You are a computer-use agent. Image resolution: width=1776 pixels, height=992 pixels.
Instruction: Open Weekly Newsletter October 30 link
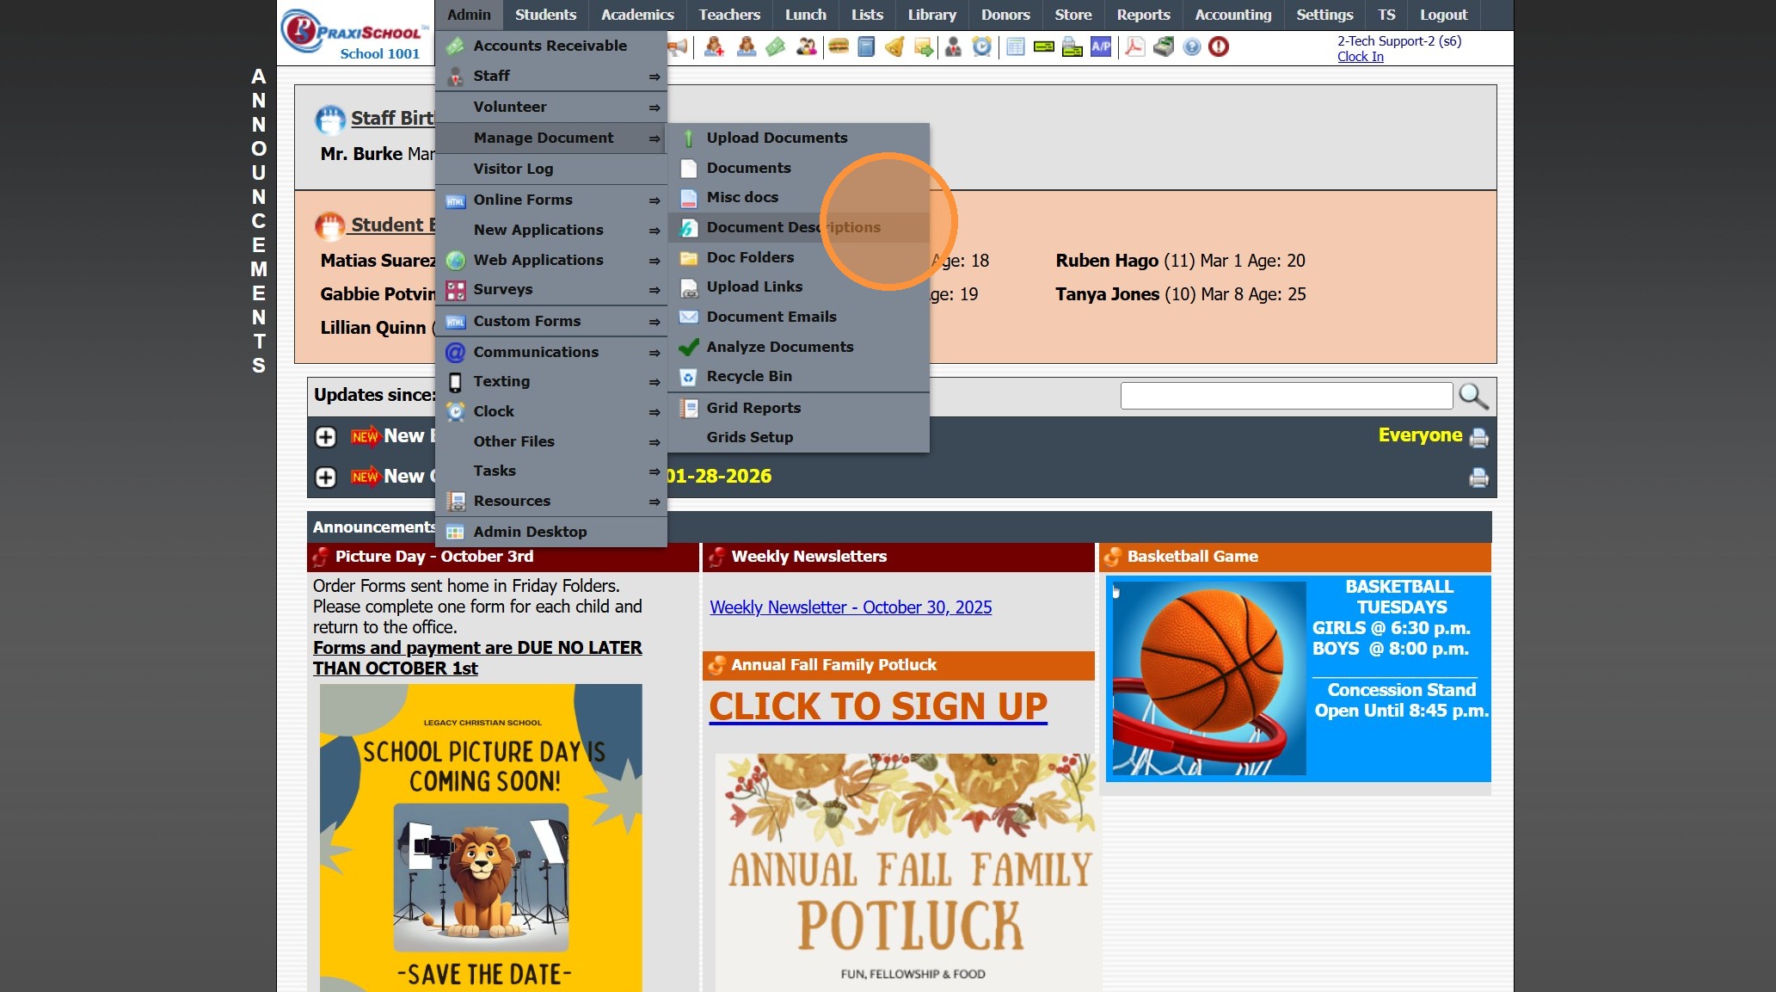850,607
